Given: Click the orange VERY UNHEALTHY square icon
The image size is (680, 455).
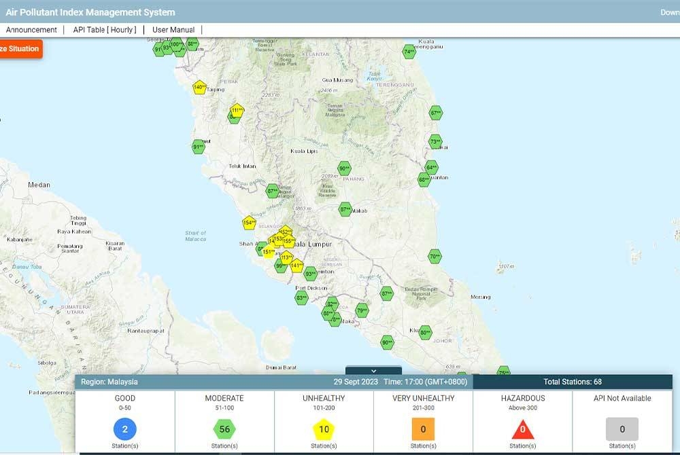Looking at the screenshot, I should point(422,429).
